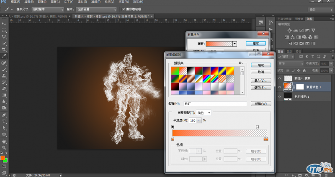Select the Zoom magnifier tool

[x=4, y=148]
